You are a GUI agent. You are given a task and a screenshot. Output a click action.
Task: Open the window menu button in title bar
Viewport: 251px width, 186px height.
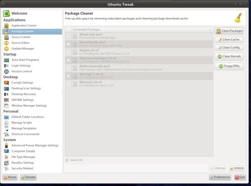[x=3, y=4]
